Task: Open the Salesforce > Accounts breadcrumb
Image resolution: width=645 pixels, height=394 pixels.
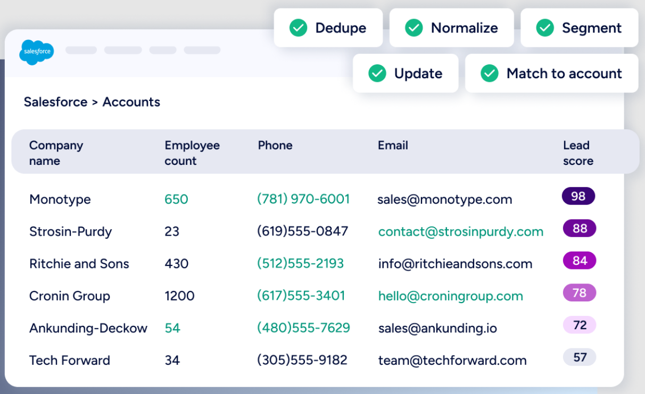Action: [92, 102]
